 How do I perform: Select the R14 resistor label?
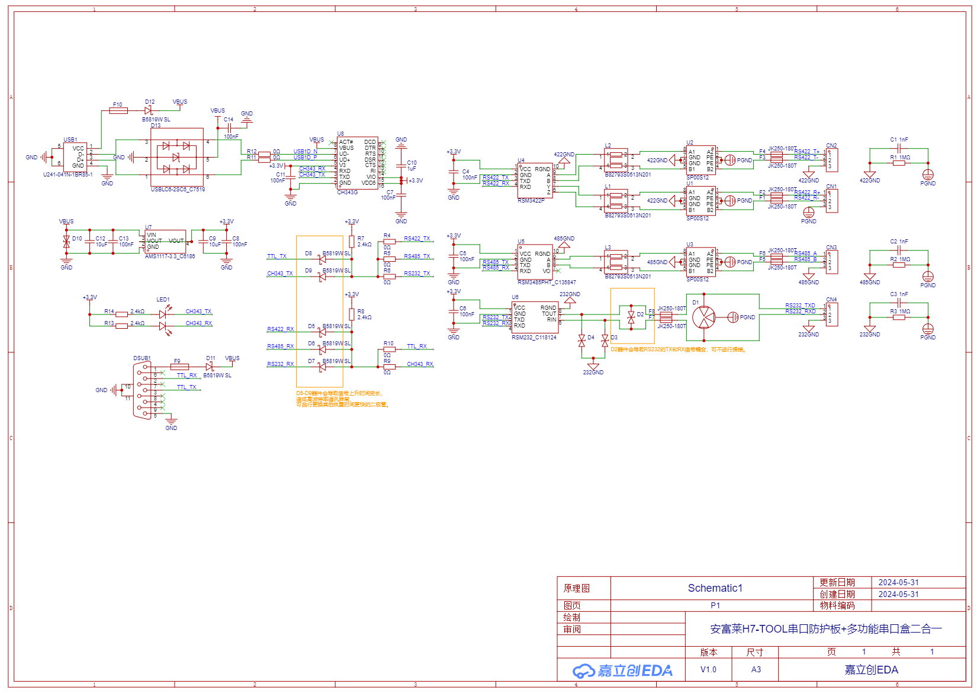109,312
